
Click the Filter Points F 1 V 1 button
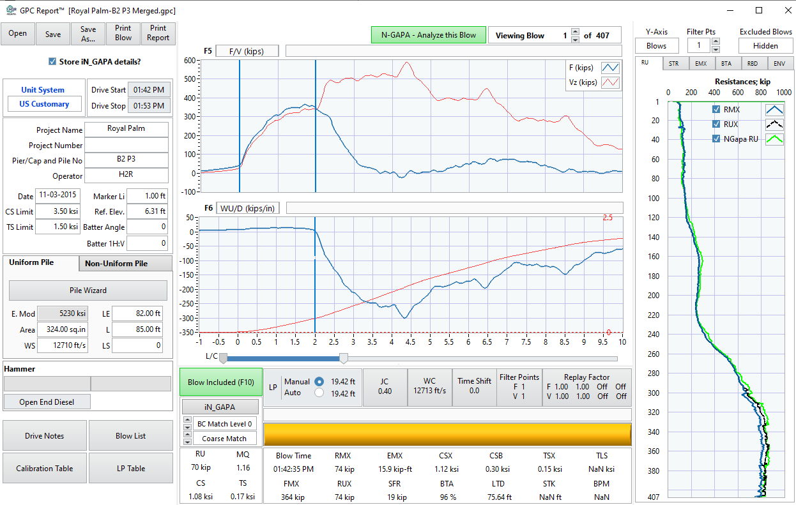pyautogui.click(x=519, y=388)
